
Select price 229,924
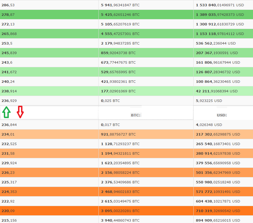[9, 163]
